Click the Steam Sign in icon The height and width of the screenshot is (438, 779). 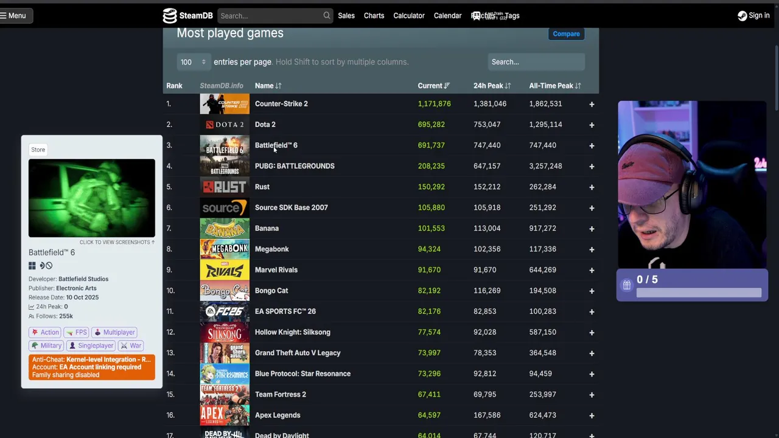742,16
